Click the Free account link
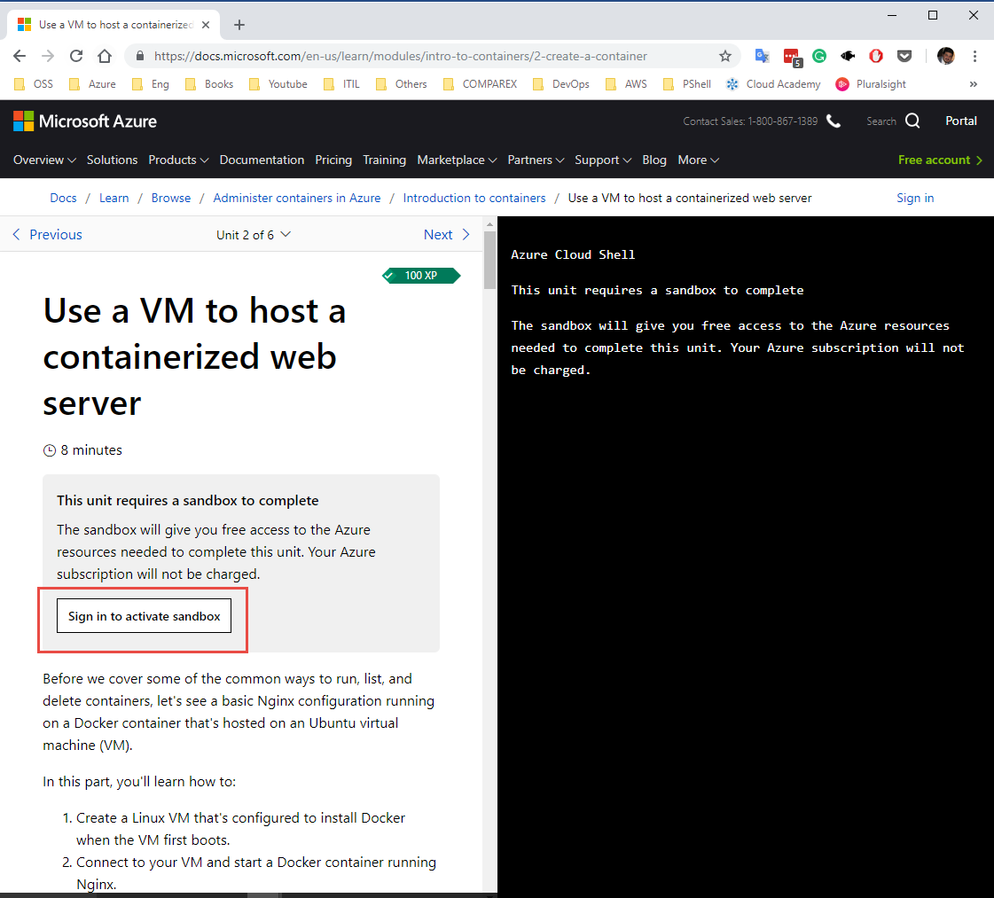The height and width of the screenshot is (898, 994). tap(940, 160)
